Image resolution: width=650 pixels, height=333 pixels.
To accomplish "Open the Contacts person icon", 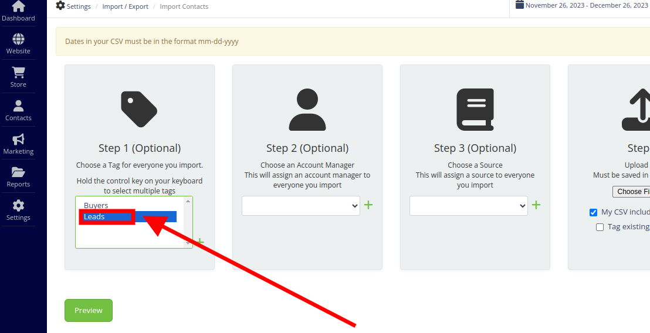I will click(18, 106).
